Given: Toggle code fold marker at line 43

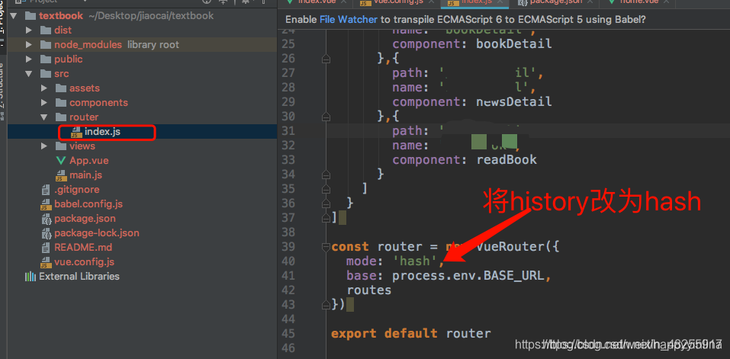Looking at the screenshot, I should 326,305.
